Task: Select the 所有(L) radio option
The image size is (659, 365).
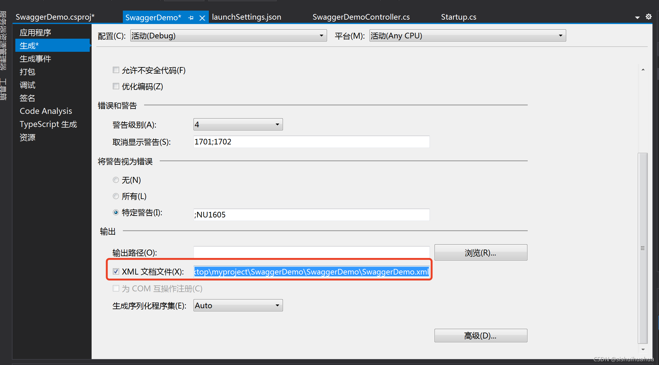Action: point(116,196)
